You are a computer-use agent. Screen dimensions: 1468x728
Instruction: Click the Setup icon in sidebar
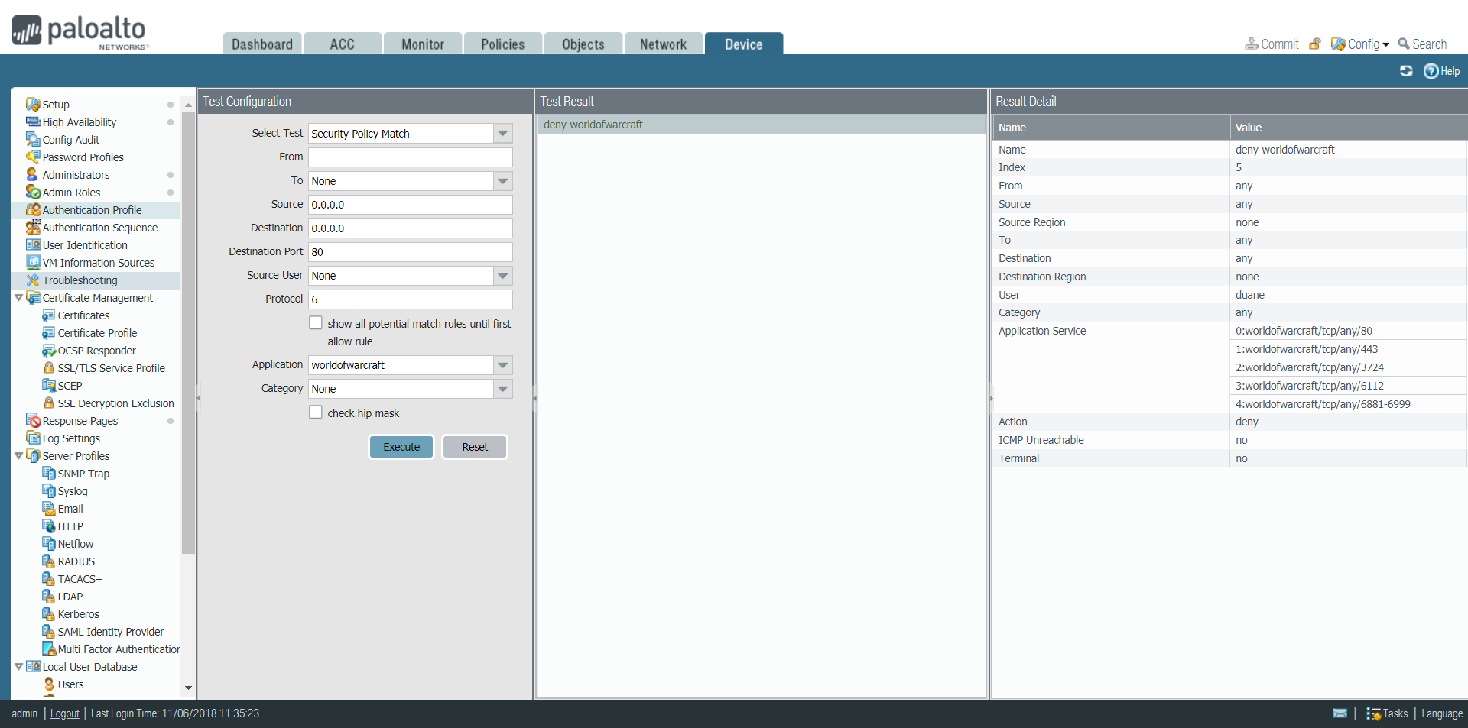tap(33, 104)
